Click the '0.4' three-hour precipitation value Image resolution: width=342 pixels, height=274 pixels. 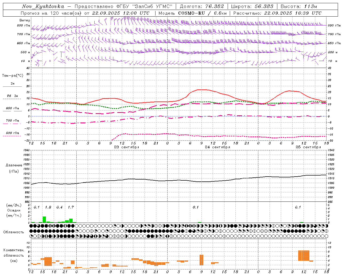click(59, 207)
